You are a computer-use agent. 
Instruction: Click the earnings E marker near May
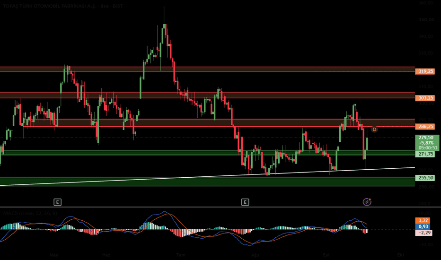57,202
